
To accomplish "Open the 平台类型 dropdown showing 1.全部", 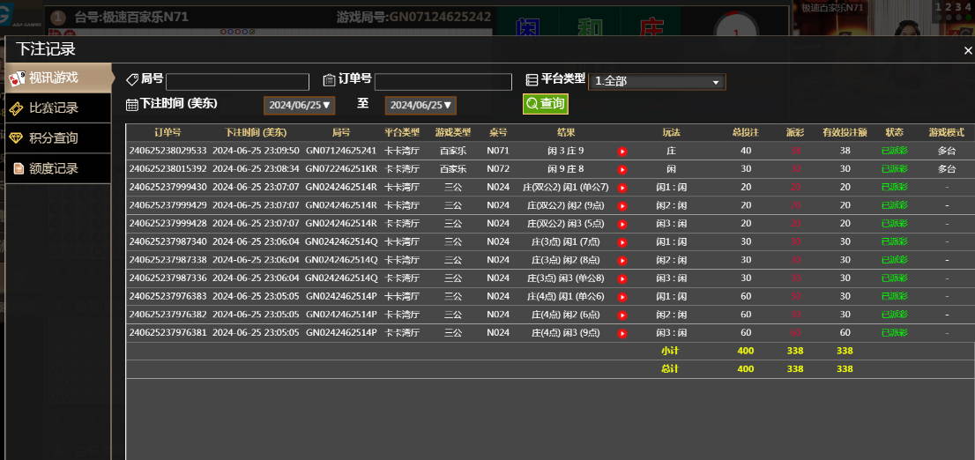I will (x=657, y=82).
